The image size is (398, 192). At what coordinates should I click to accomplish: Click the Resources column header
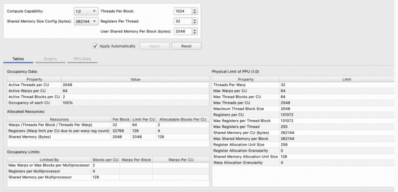point(59,119)
